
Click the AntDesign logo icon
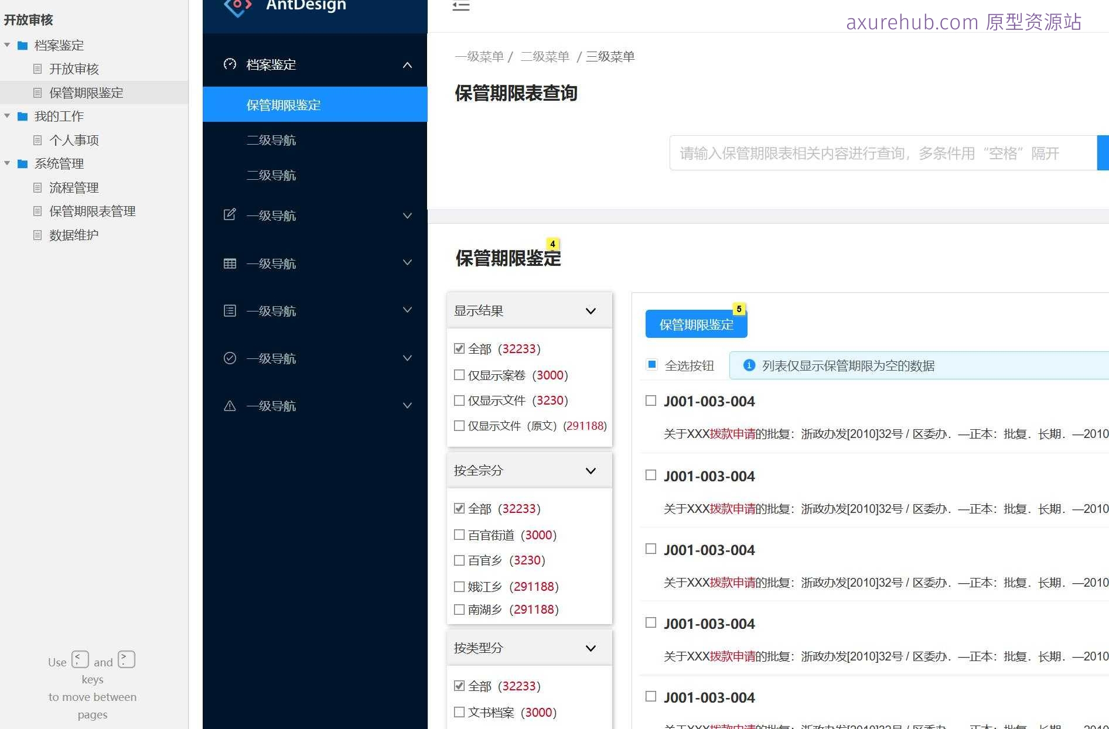236,6
